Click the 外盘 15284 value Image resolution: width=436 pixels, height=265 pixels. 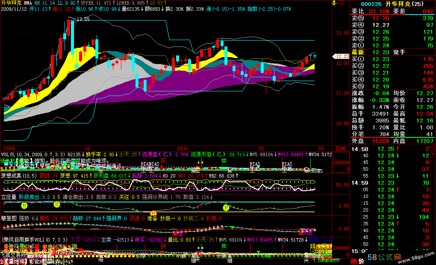[381, 141]
